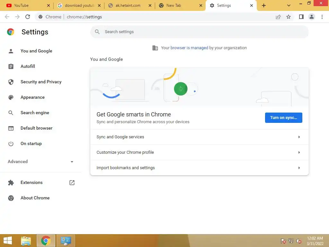
Task: Click the Chrome logo beside Settings title
Action: point(11,32)
